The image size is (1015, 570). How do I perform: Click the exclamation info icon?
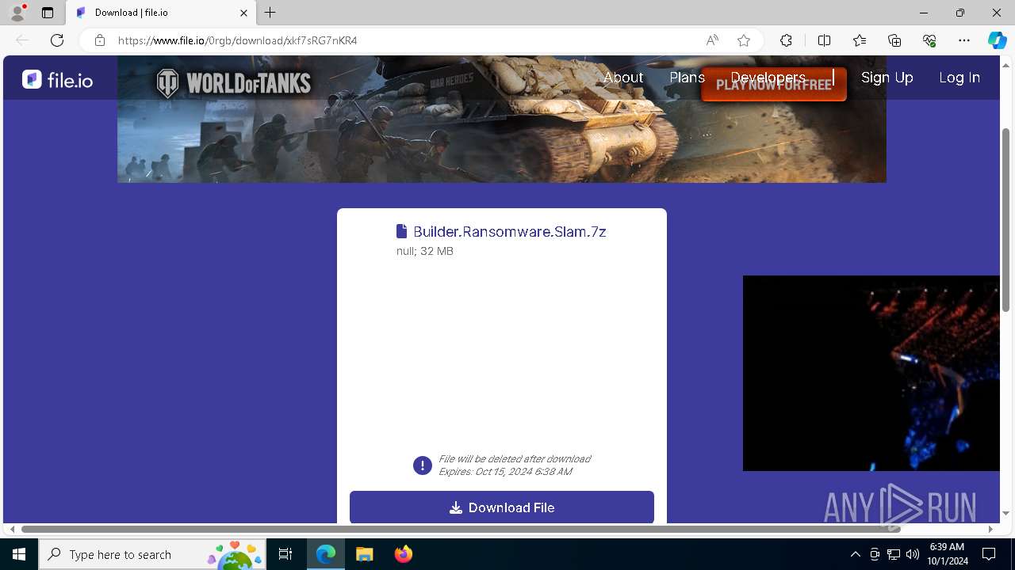[423, 465]
